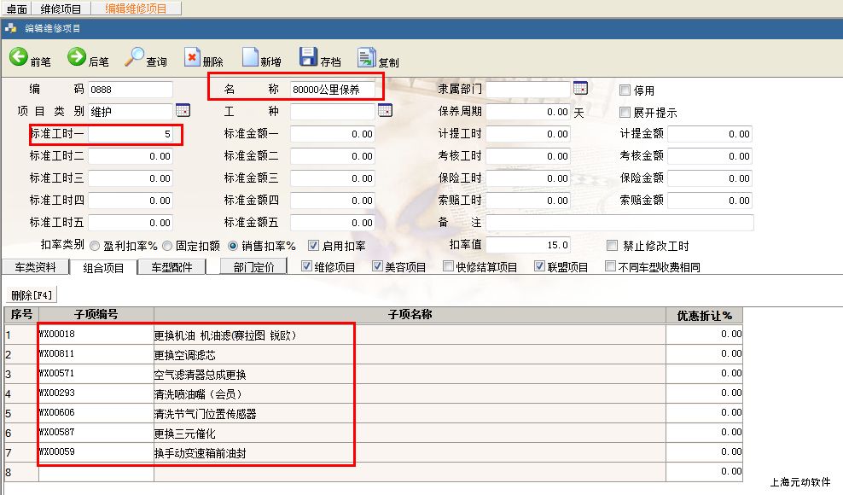The image size is (843, 495).
Task: Click the 复制 copy icon
Action: click(x=366, y=58)
